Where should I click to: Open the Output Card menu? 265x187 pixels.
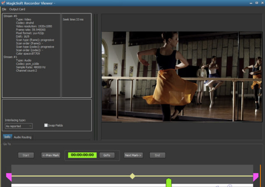[17, 9]
